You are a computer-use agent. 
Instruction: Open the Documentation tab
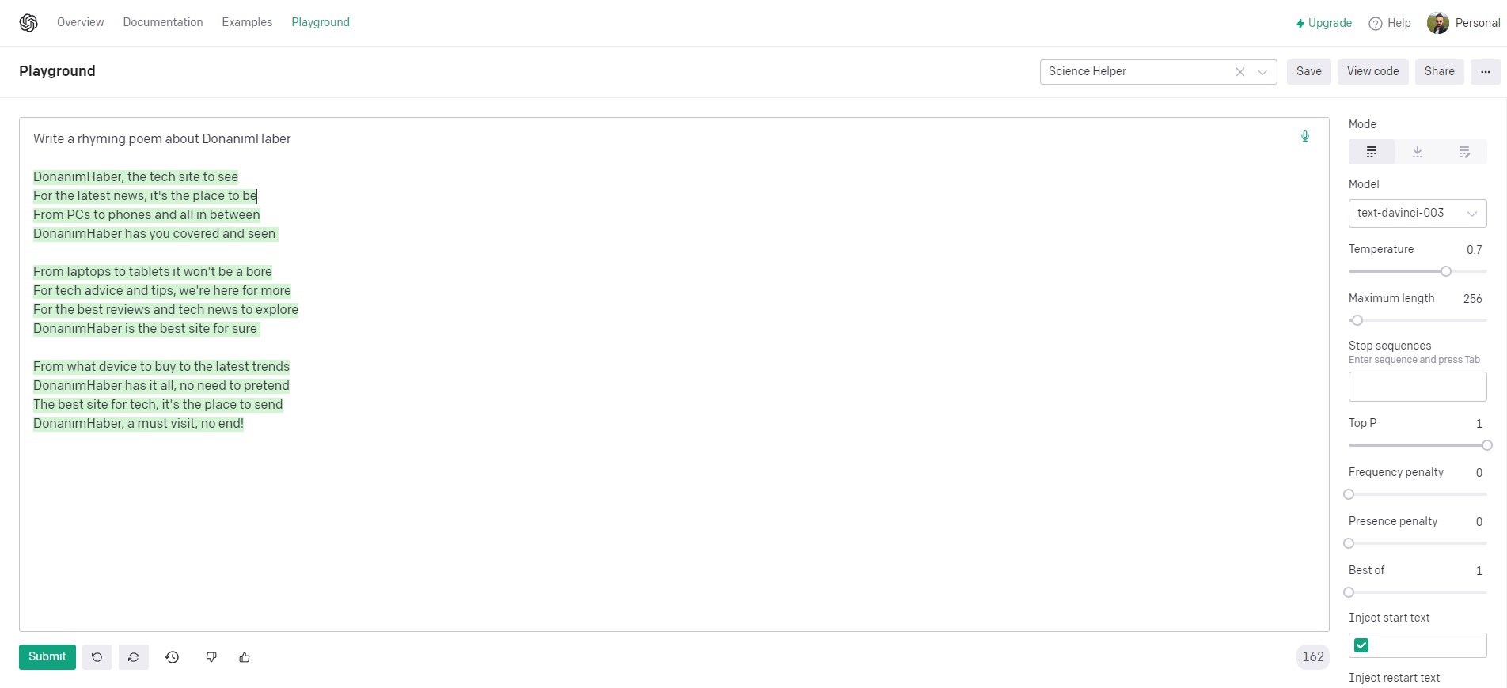(163, 22)
